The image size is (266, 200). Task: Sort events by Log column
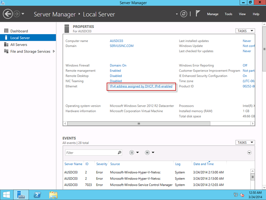[x=177, y=164]
